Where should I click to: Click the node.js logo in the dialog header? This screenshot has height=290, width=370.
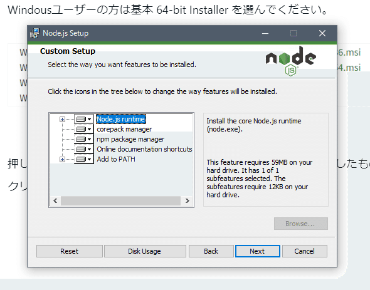[291, 61]
